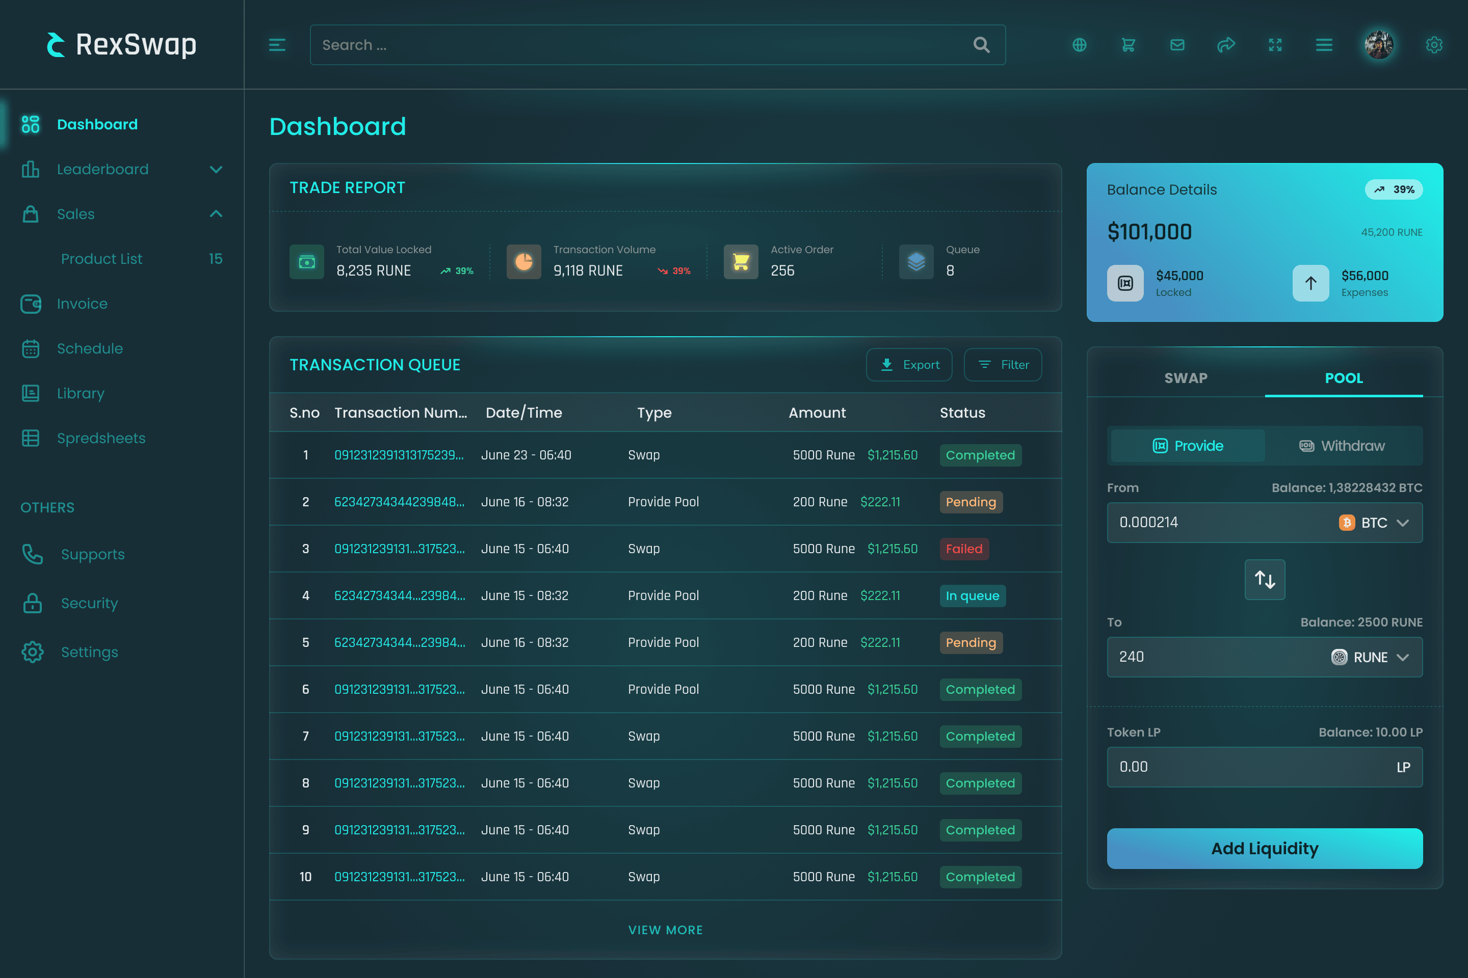Select the Withdraw toggle option
This screenshot has width=1468, height=978.
tap(1343, 445)
